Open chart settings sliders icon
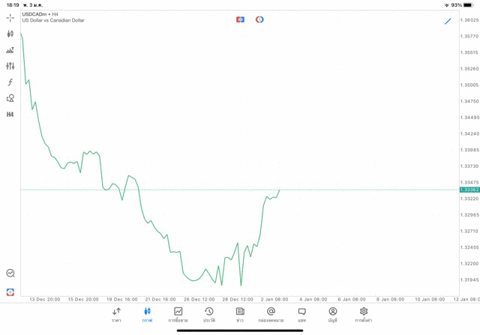This screenshot has width=480, height=335. [x=10, y=66]
